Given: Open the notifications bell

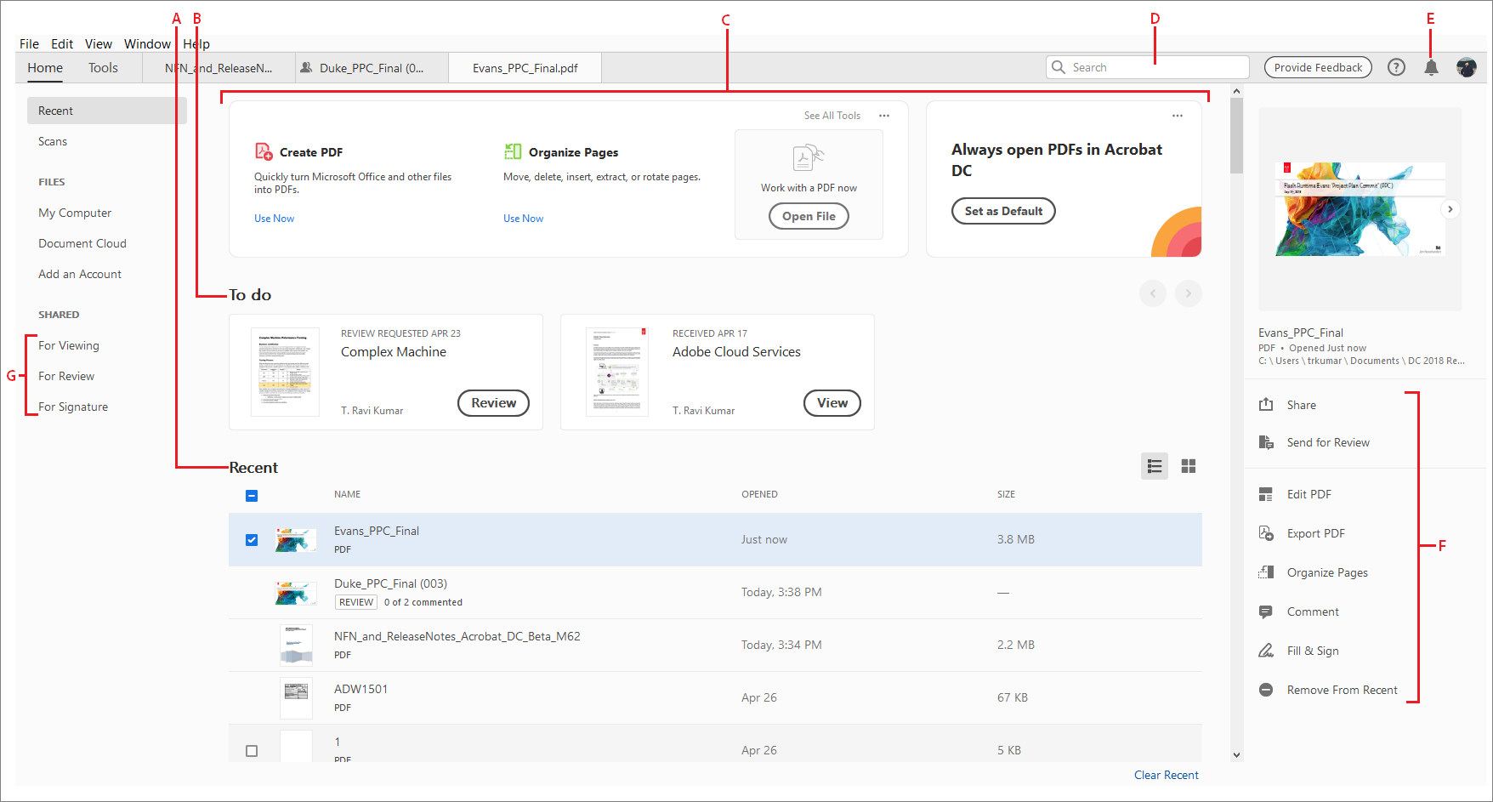Looking at the screenshot, I should point(1432,67).
